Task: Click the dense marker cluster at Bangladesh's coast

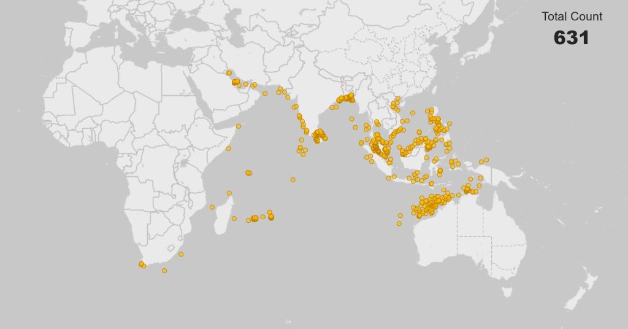Action: 347,98
